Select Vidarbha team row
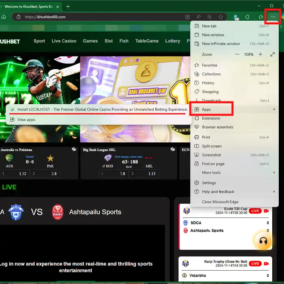This screenshot has height=284, width=284. (x=226, y=275)
